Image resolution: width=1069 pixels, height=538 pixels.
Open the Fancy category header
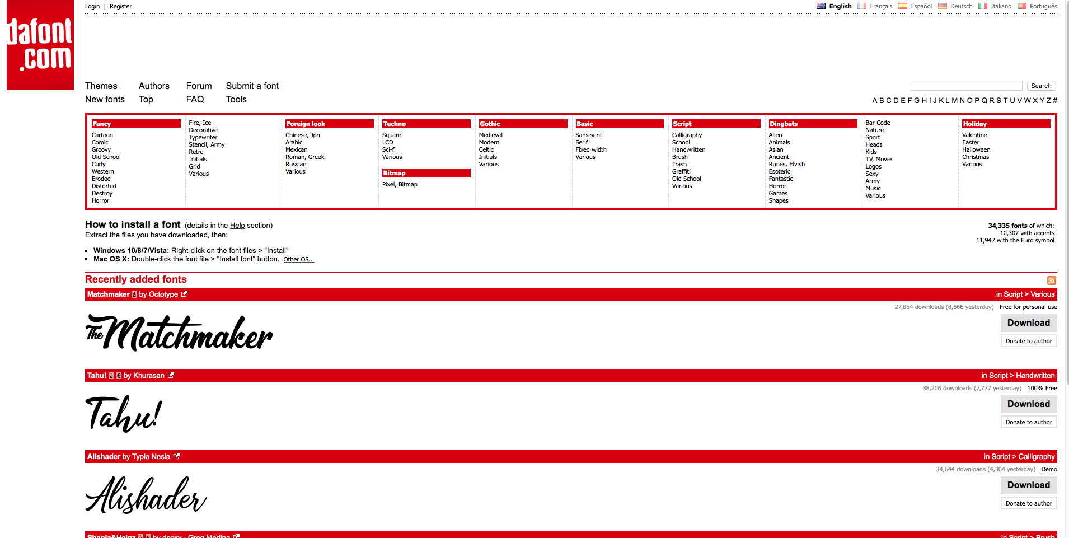(x=136, y=124)
